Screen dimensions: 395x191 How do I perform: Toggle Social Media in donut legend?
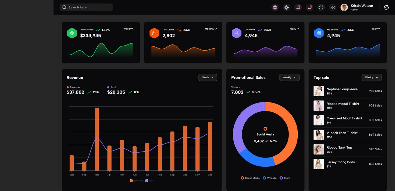click(x=250, y=178)
